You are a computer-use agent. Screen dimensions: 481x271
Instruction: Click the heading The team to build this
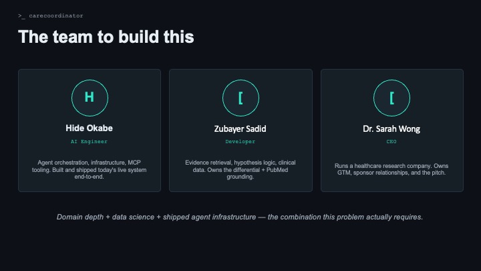pyautogui.click(x=106, y=37)
